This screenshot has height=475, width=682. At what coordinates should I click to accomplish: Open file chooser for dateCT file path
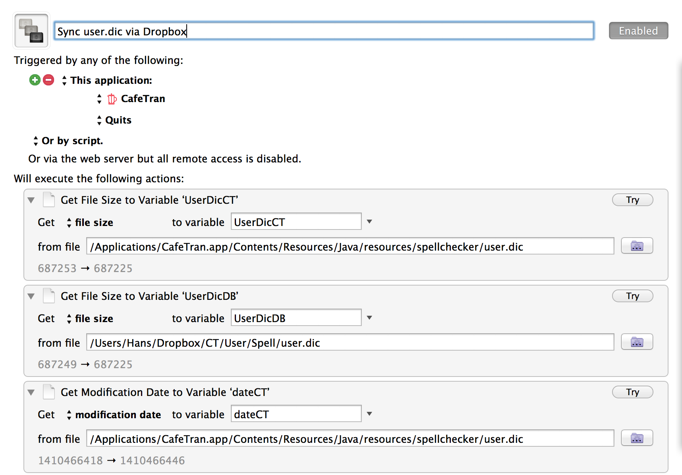[636, 438]
